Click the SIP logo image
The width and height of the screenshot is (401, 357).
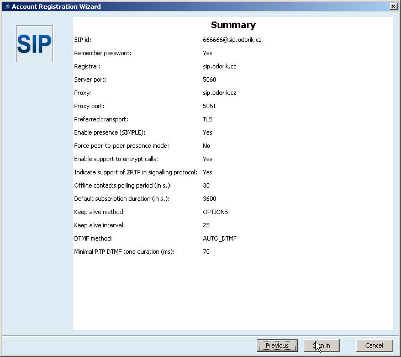click(34, 44)
